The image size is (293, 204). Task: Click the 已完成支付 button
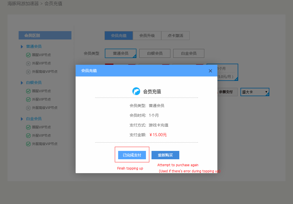pyautogui.click(x=132, y=155)
